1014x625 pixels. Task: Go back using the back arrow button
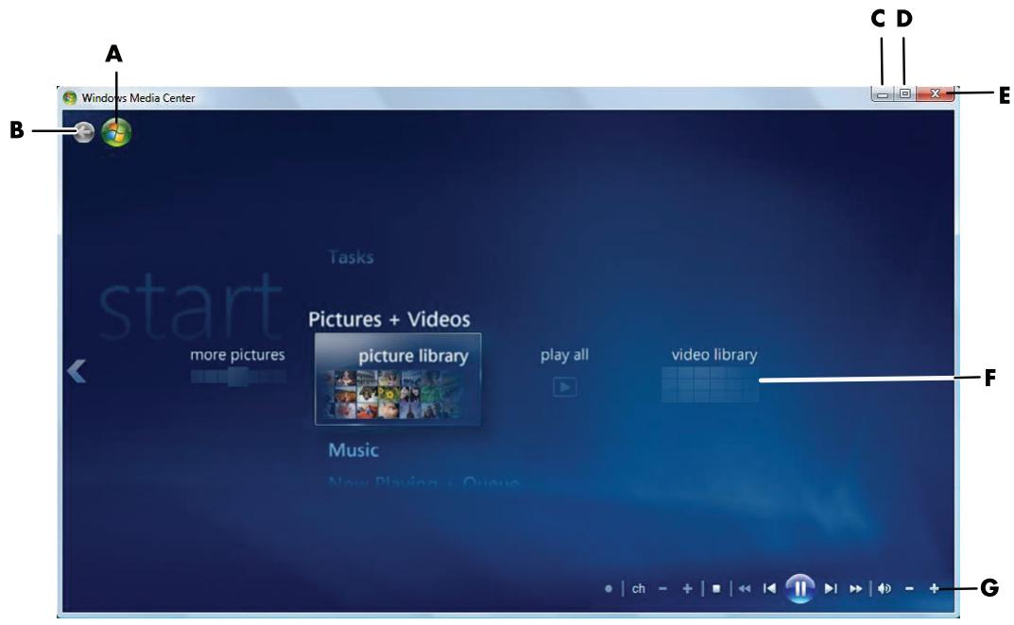[x=83, y=132]
